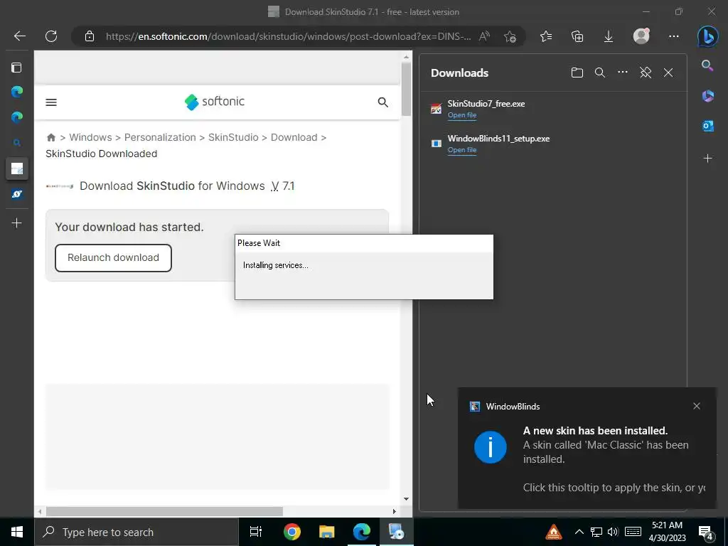
Task: Open the SkinStudio breadcrumb link
Action: click(233, 137)
